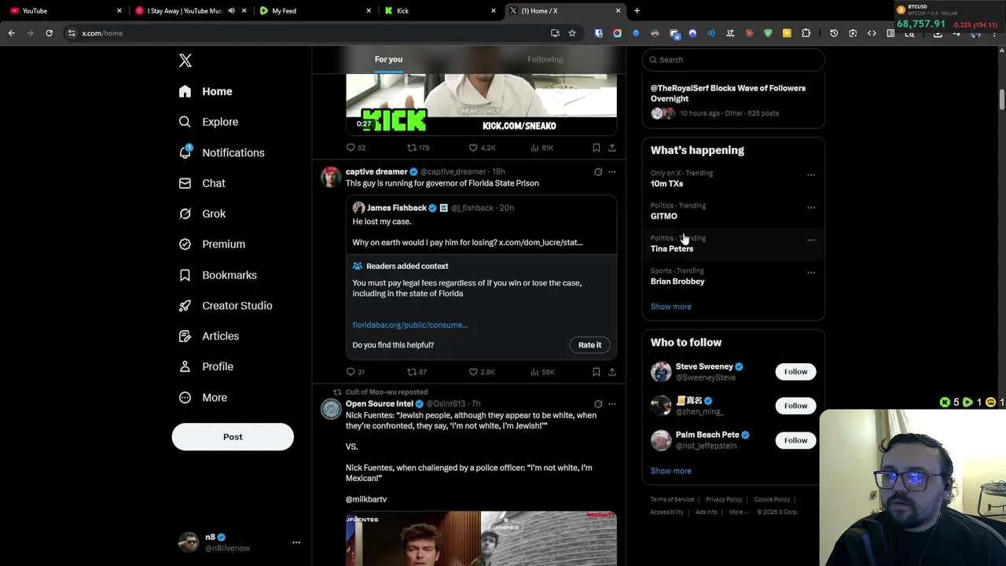Open captive dreamer's profile avatar

[x=331, y=177]
